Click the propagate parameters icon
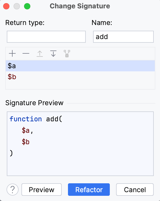The height and width of the screenshot is (201, 160). pos(67,54)
